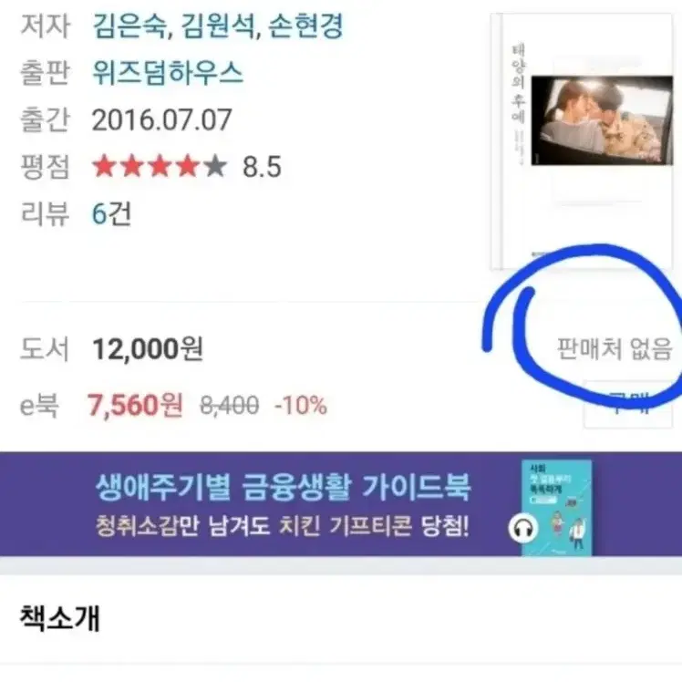This screenshot has height=682, width=682.
Task: Select the 도서 12,000원 price
Action: click(x=148, y=349)
